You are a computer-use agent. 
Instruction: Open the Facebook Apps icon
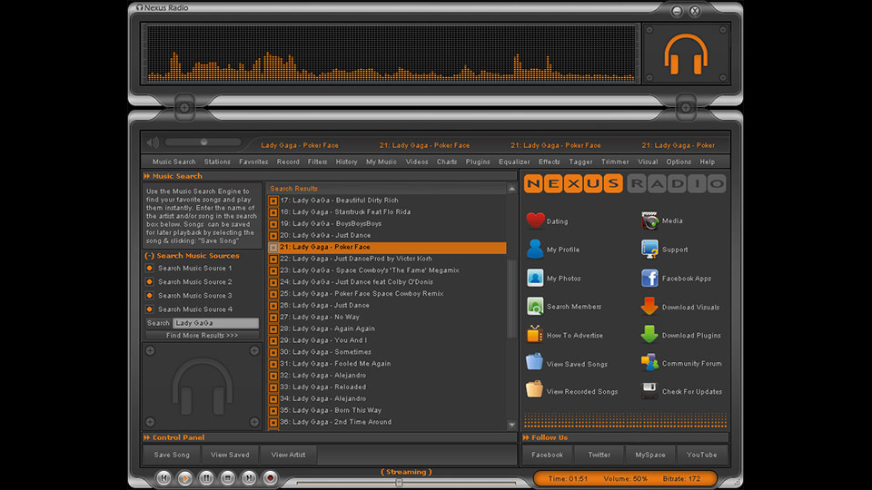pos(649,278)
